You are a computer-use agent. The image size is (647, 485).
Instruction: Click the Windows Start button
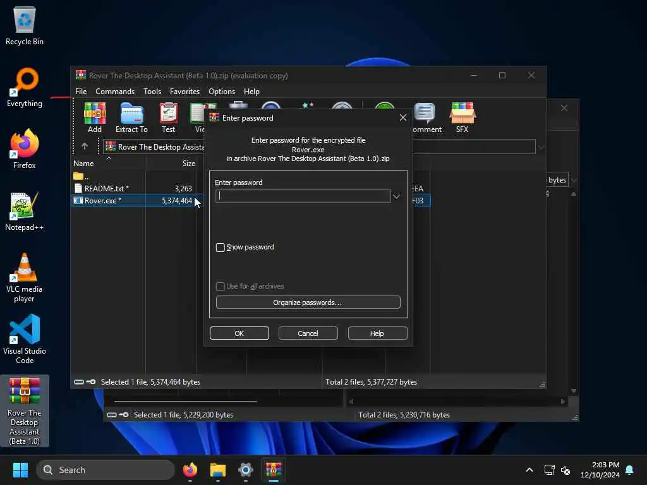point(20,470)
